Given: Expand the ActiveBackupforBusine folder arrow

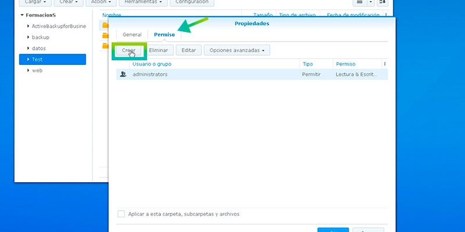Looking at the screenshot, I should pyautogui.click(x=28, y=26).
